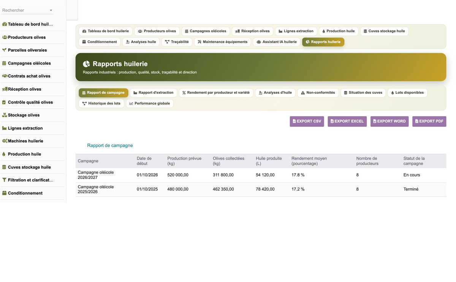Click box icon beside Conditionnement in sidebar
This screenshot has width=456, height=282.
click(x=5, y=193)
